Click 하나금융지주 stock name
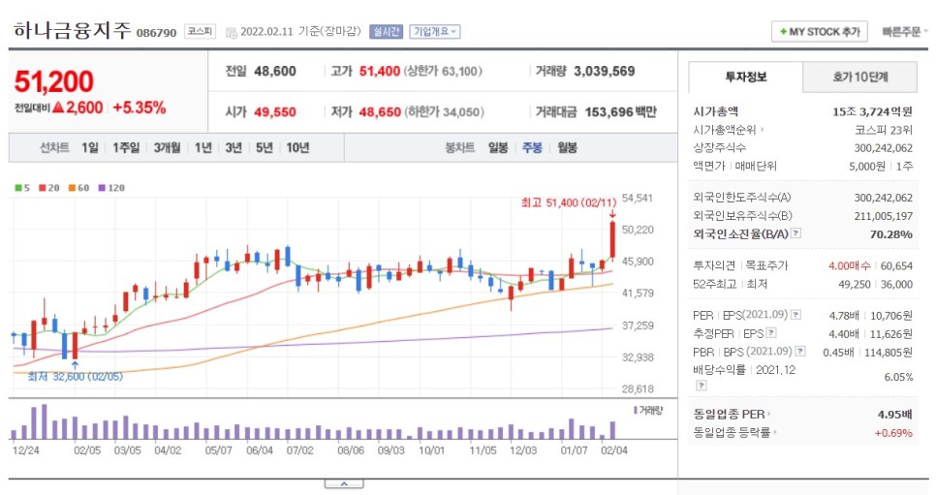936x495 pixels. point(72,30)
